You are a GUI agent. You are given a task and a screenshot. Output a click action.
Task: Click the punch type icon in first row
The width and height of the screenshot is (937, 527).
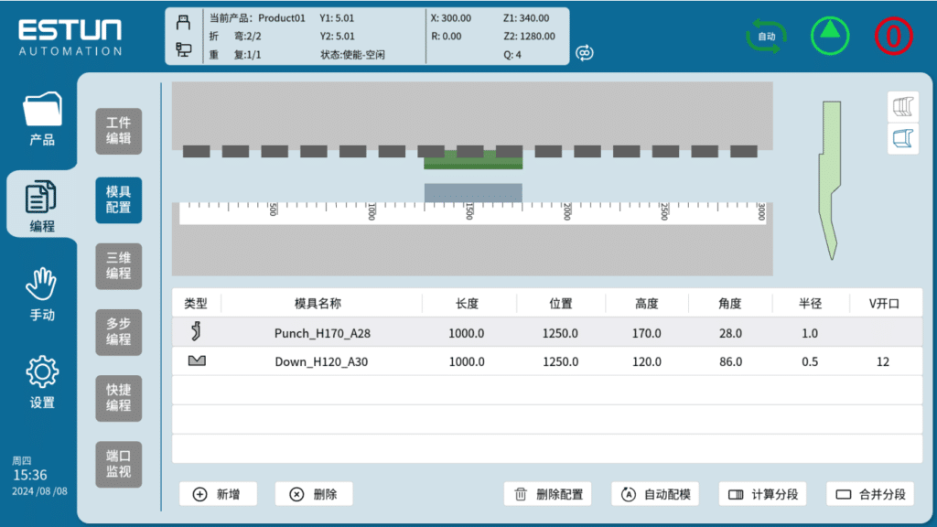(196, 331)
